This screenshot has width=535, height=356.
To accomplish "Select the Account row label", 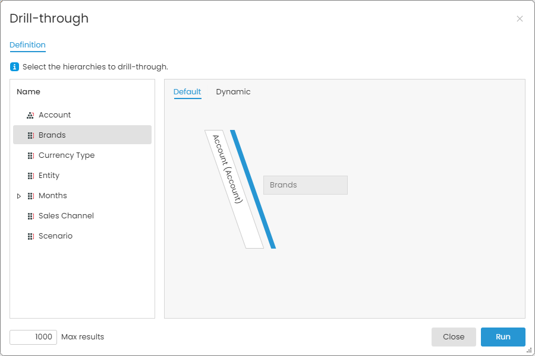I will 55,115.
